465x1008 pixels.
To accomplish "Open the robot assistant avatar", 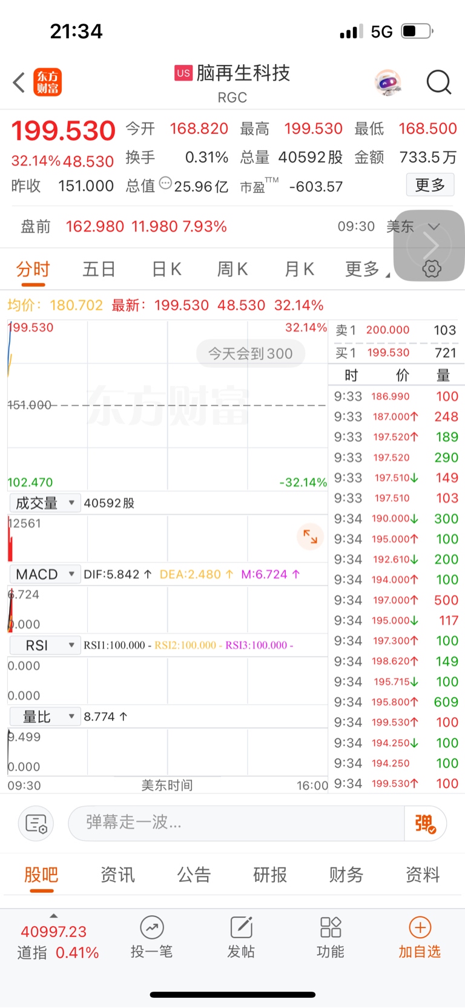I will (x=388, y=82).
